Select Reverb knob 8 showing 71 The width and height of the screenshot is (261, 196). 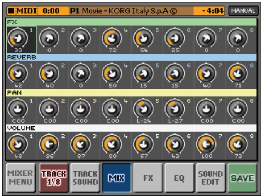pyautogui.click(x=238, y=73)
